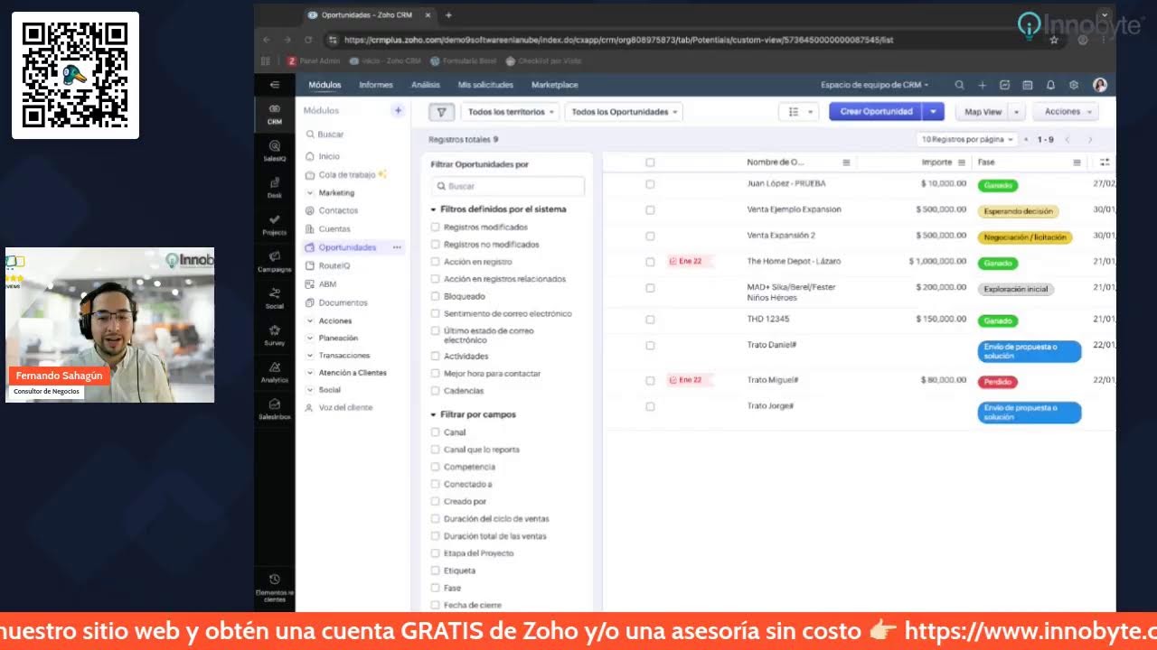
Task: Open SalesInbox from the app rail
Action: tap(275, 409)
